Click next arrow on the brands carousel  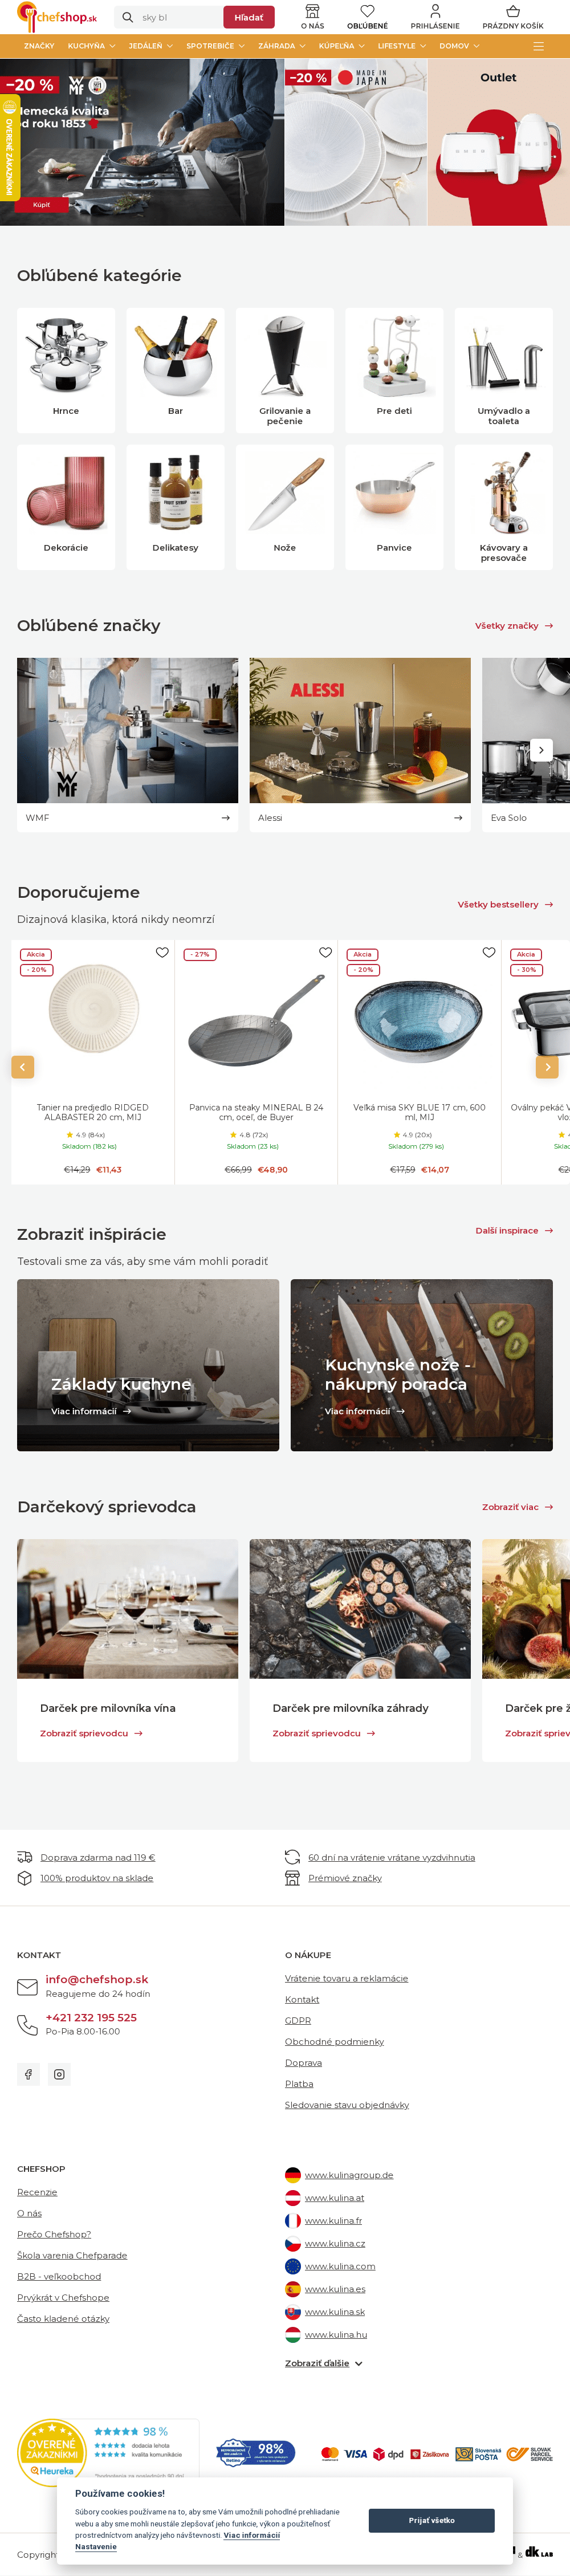click(541, 749)
